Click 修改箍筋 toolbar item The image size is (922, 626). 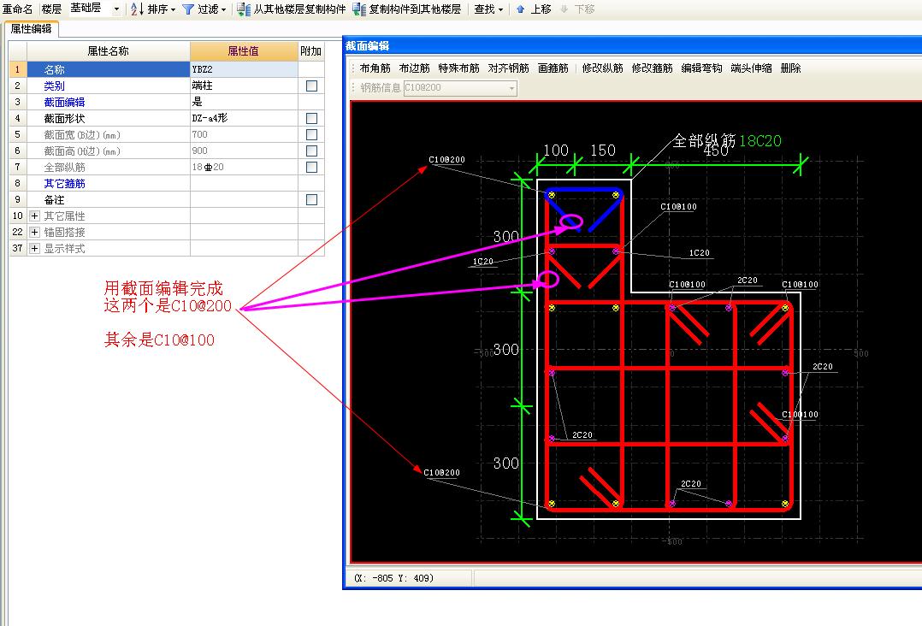652,68
